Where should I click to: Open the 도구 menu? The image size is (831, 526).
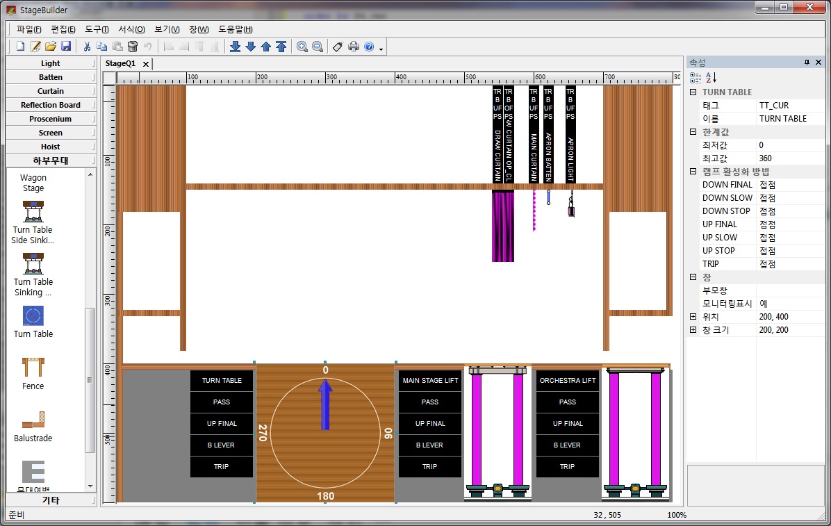click(x=97, y=29)
